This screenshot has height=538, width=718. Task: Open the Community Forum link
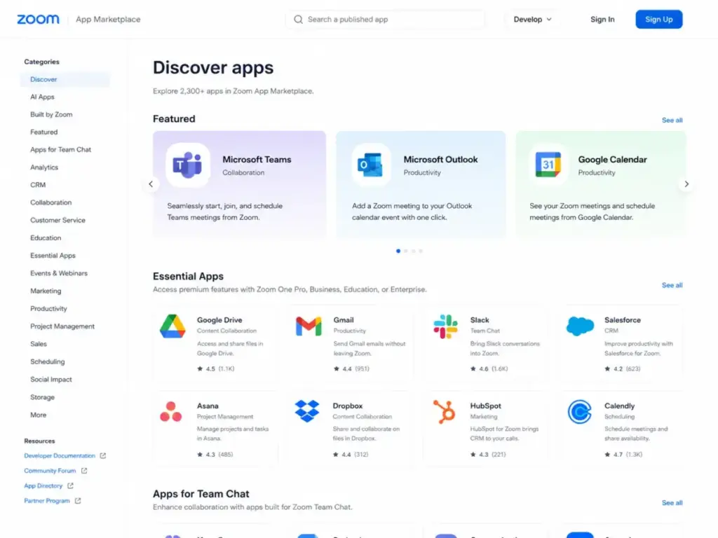[x=50, y=471]
